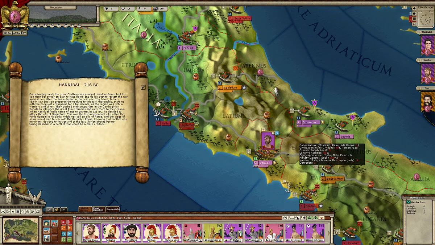Click the skull order icon in orders panel
The width and height of the screenshot is (435, 245).
point(47,238)
